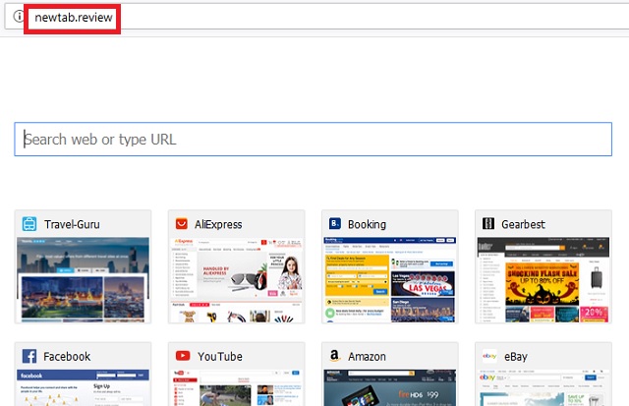This screenshot has height=406, width=629.
Task: Click the Facebook f logo icon
Action: [29, 356]
